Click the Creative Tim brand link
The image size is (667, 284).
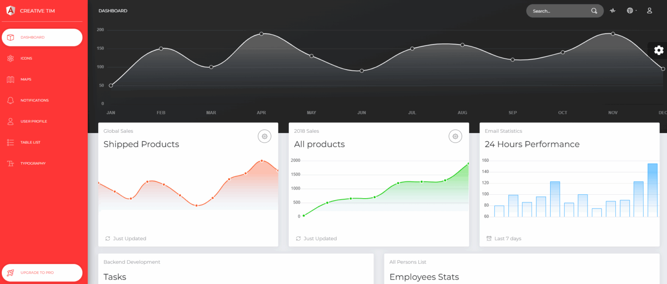tap(37, 11)
